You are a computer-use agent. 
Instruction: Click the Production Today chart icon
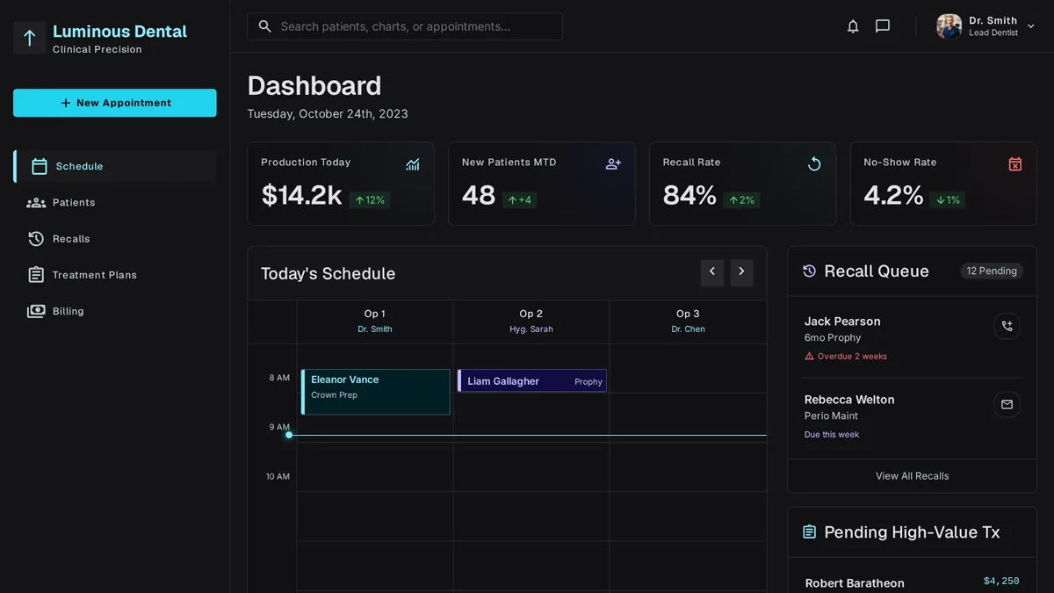413,164
